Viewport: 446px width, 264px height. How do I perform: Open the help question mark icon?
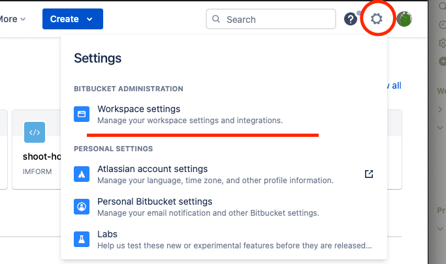click(x=351, y=19)
